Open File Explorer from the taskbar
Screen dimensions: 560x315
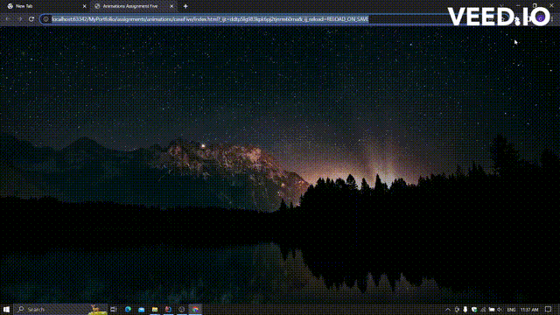[x=155, y=309]
